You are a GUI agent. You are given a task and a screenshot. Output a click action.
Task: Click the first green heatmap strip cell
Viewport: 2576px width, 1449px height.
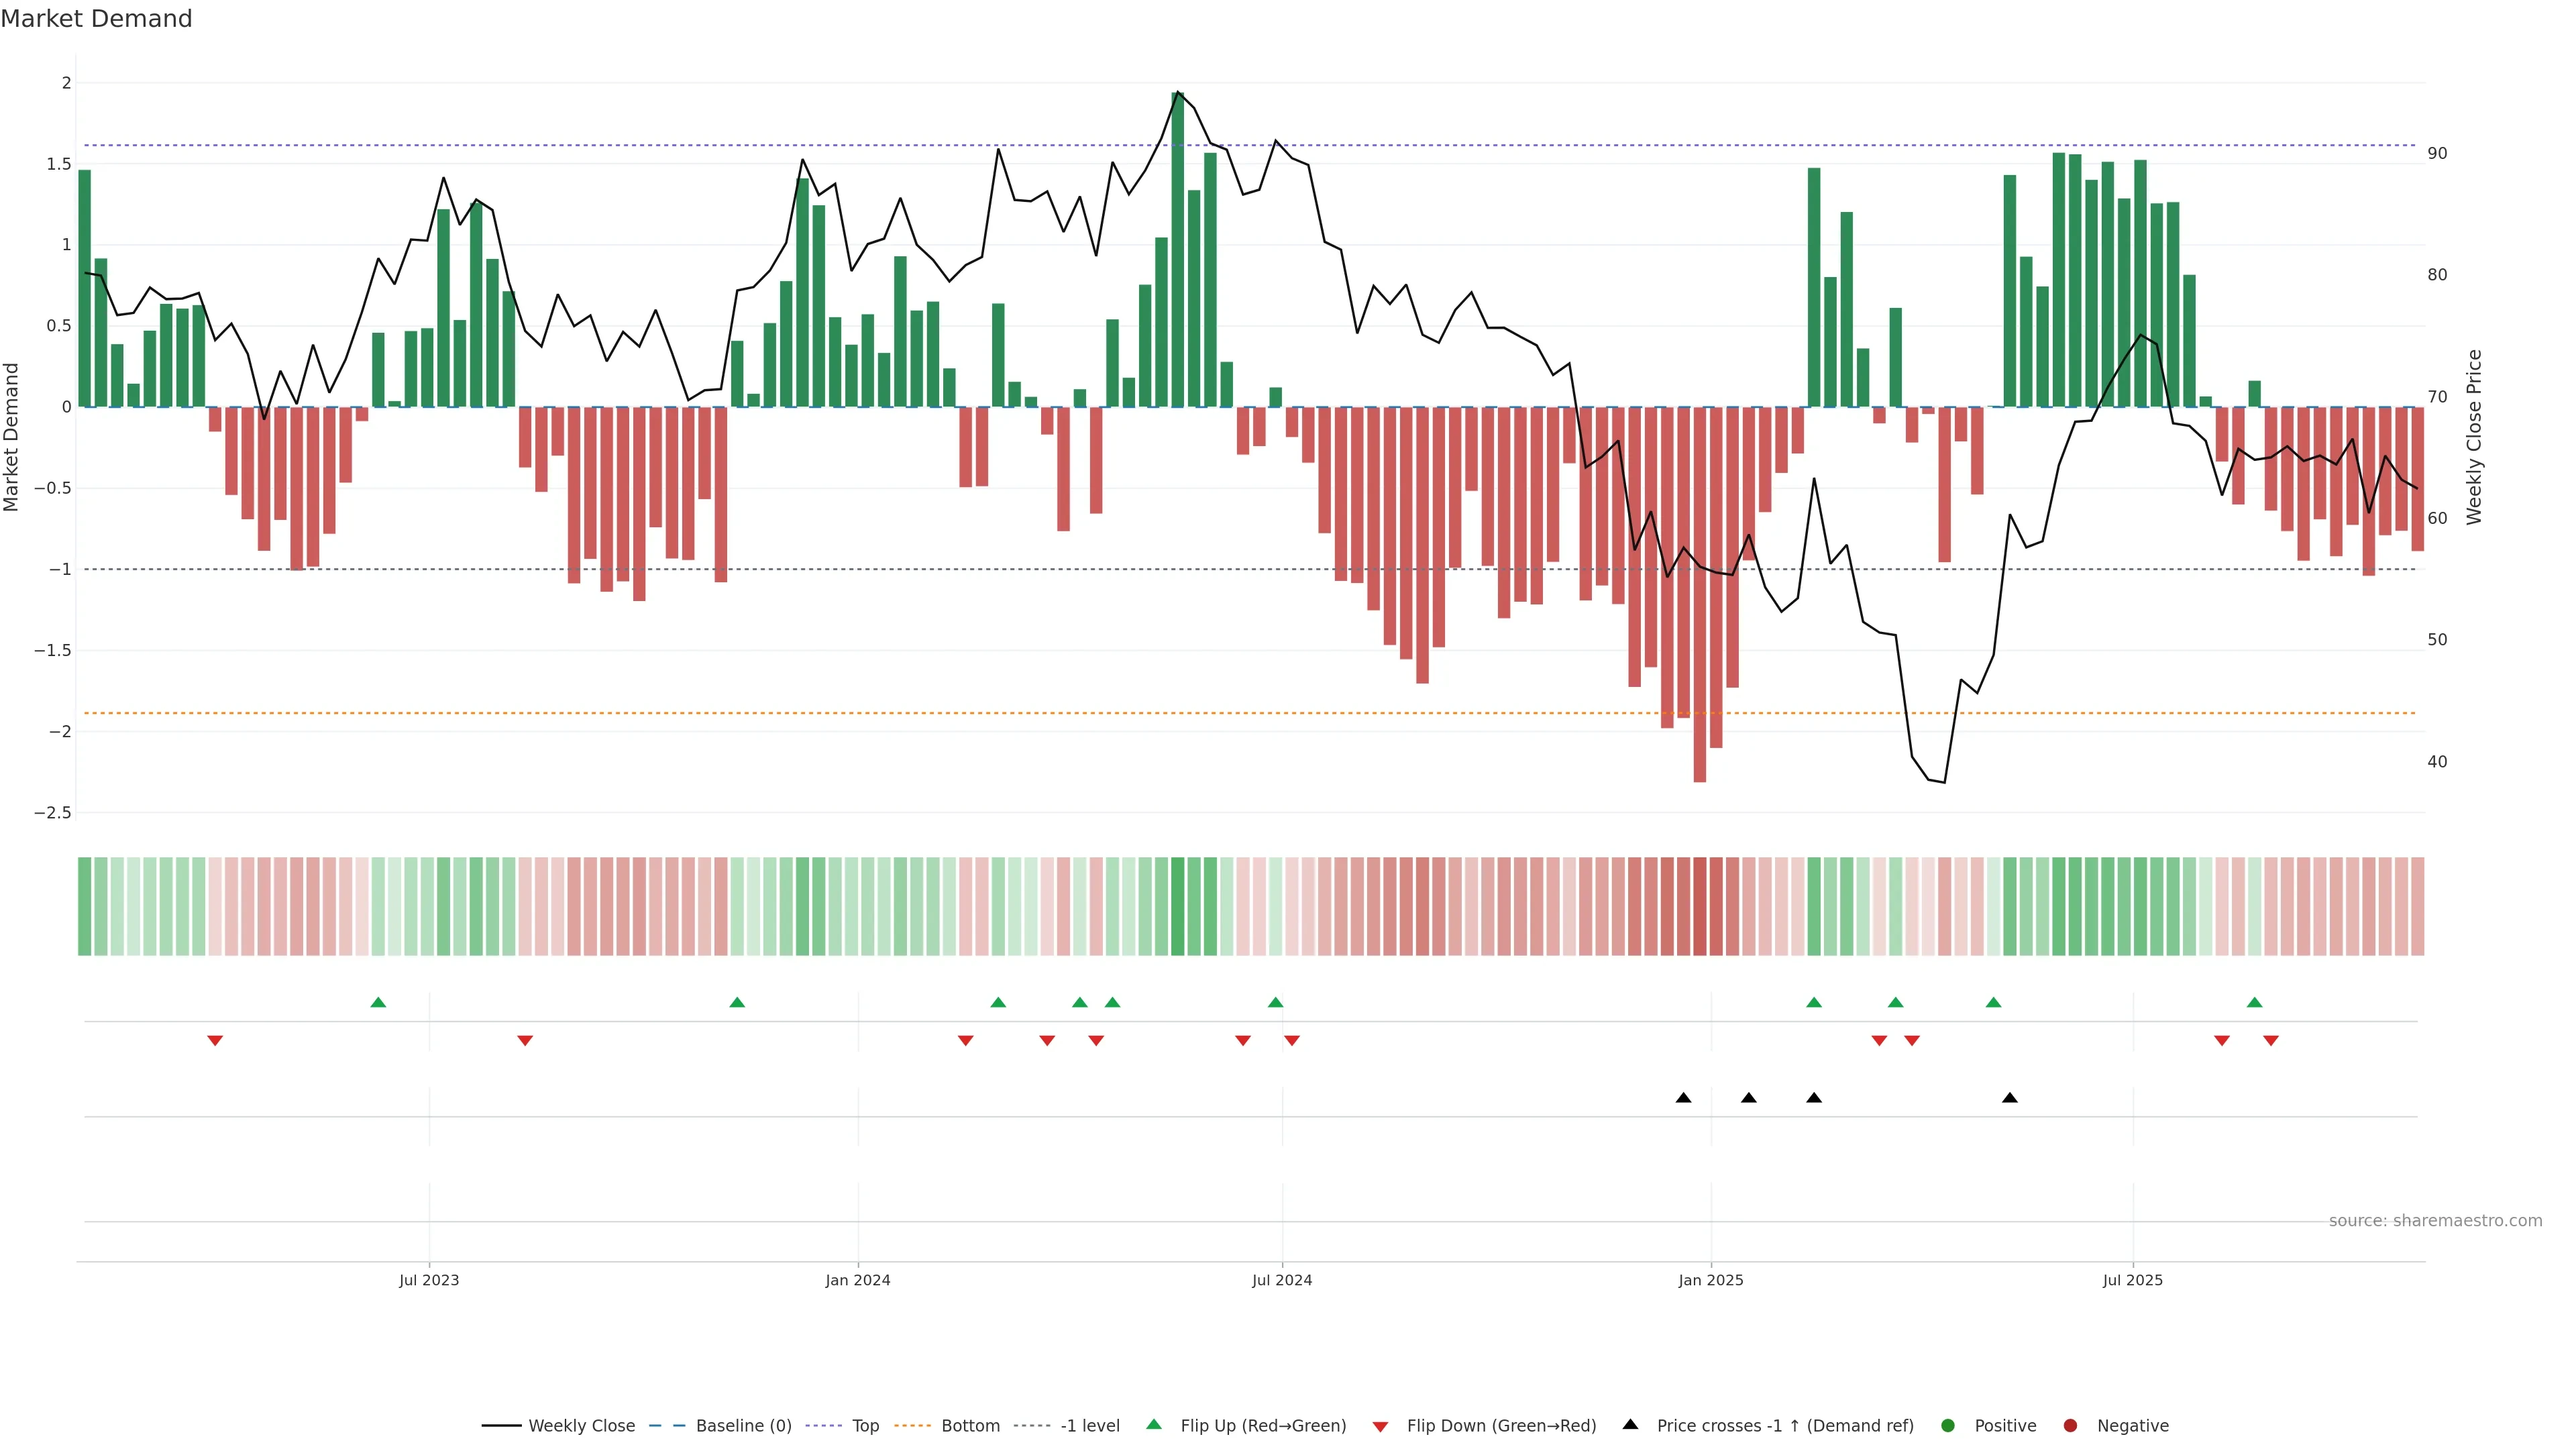[85, 906]
